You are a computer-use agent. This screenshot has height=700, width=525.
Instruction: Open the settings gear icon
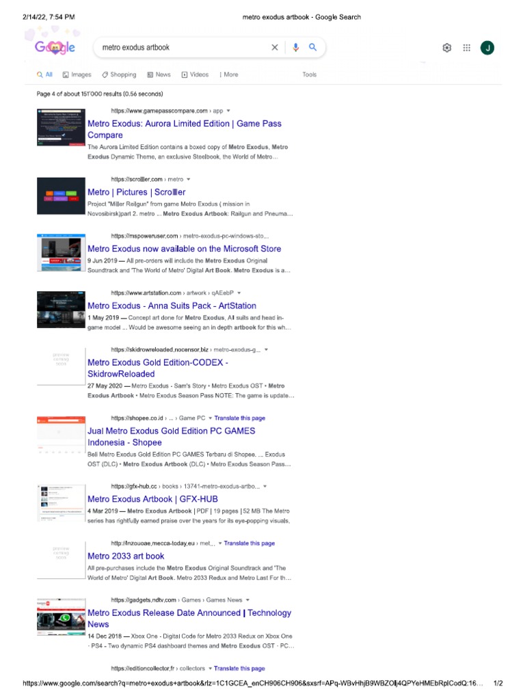(x=447, y=48)
